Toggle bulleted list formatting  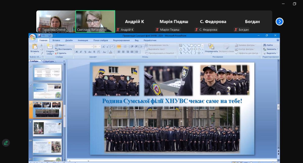click(x=119, y=47)
